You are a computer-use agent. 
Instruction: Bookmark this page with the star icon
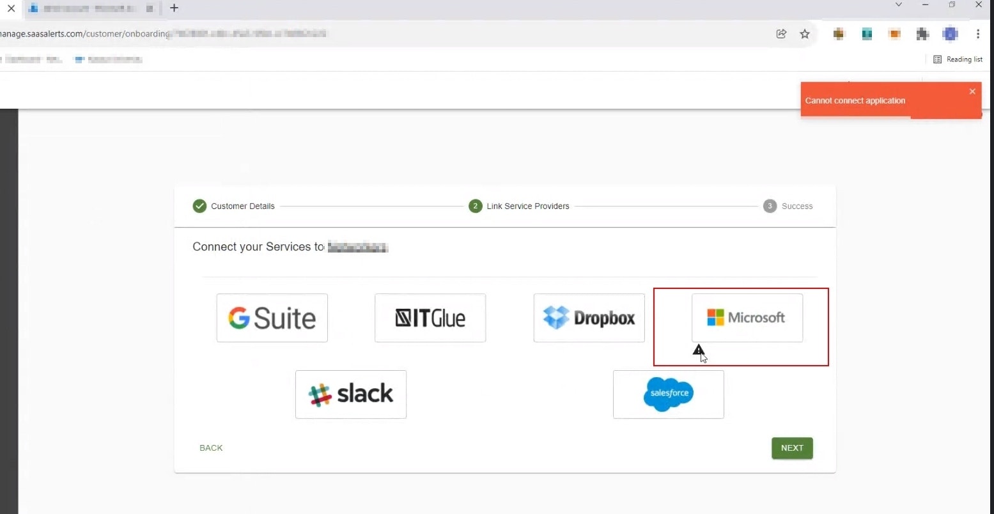(x=805, y=34)
